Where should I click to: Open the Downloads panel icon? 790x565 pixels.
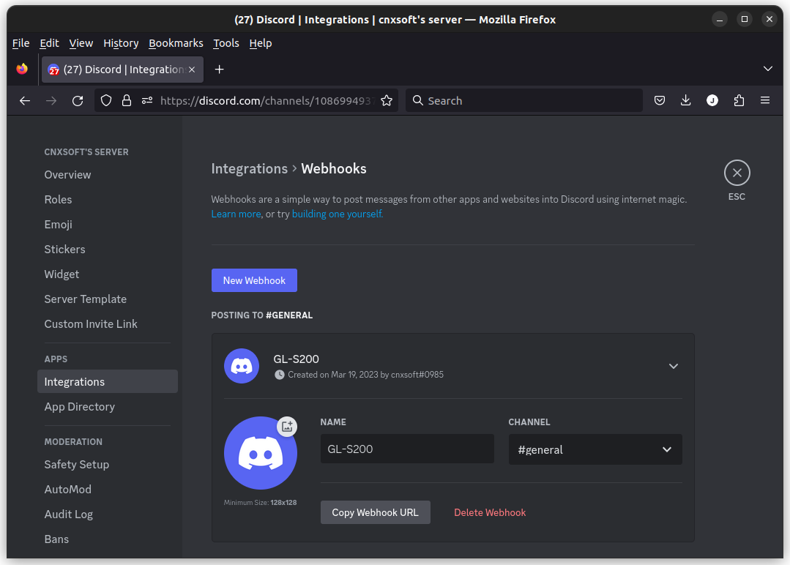point(686,101)
